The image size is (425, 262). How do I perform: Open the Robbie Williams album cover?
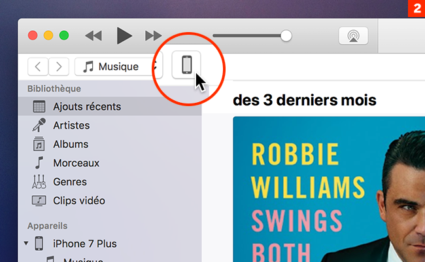click(x=329, y=189)
